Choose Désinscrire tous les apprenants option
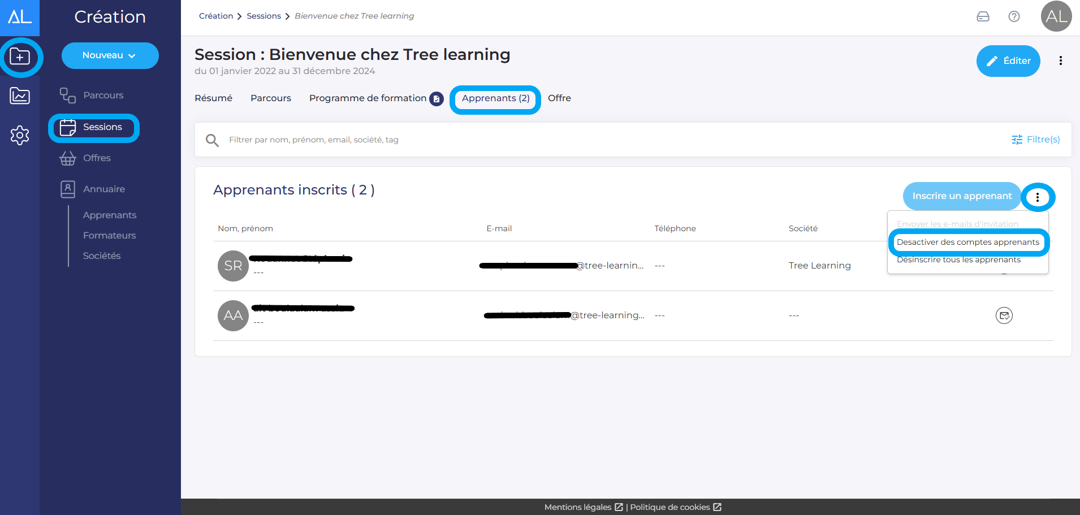1080x515 pixels. coord(958,260)
